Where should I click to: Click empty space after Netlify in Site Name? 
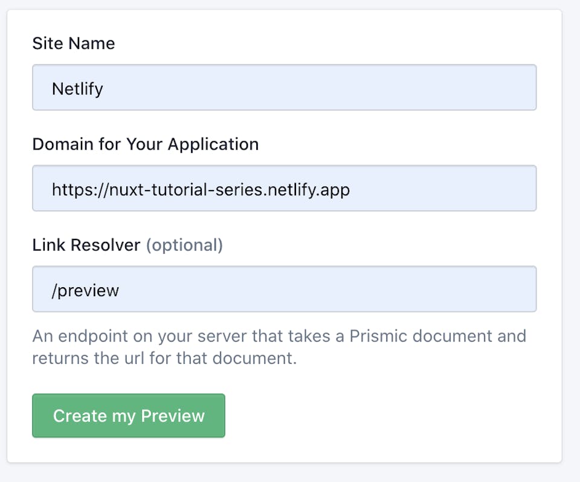pos(318,87)
